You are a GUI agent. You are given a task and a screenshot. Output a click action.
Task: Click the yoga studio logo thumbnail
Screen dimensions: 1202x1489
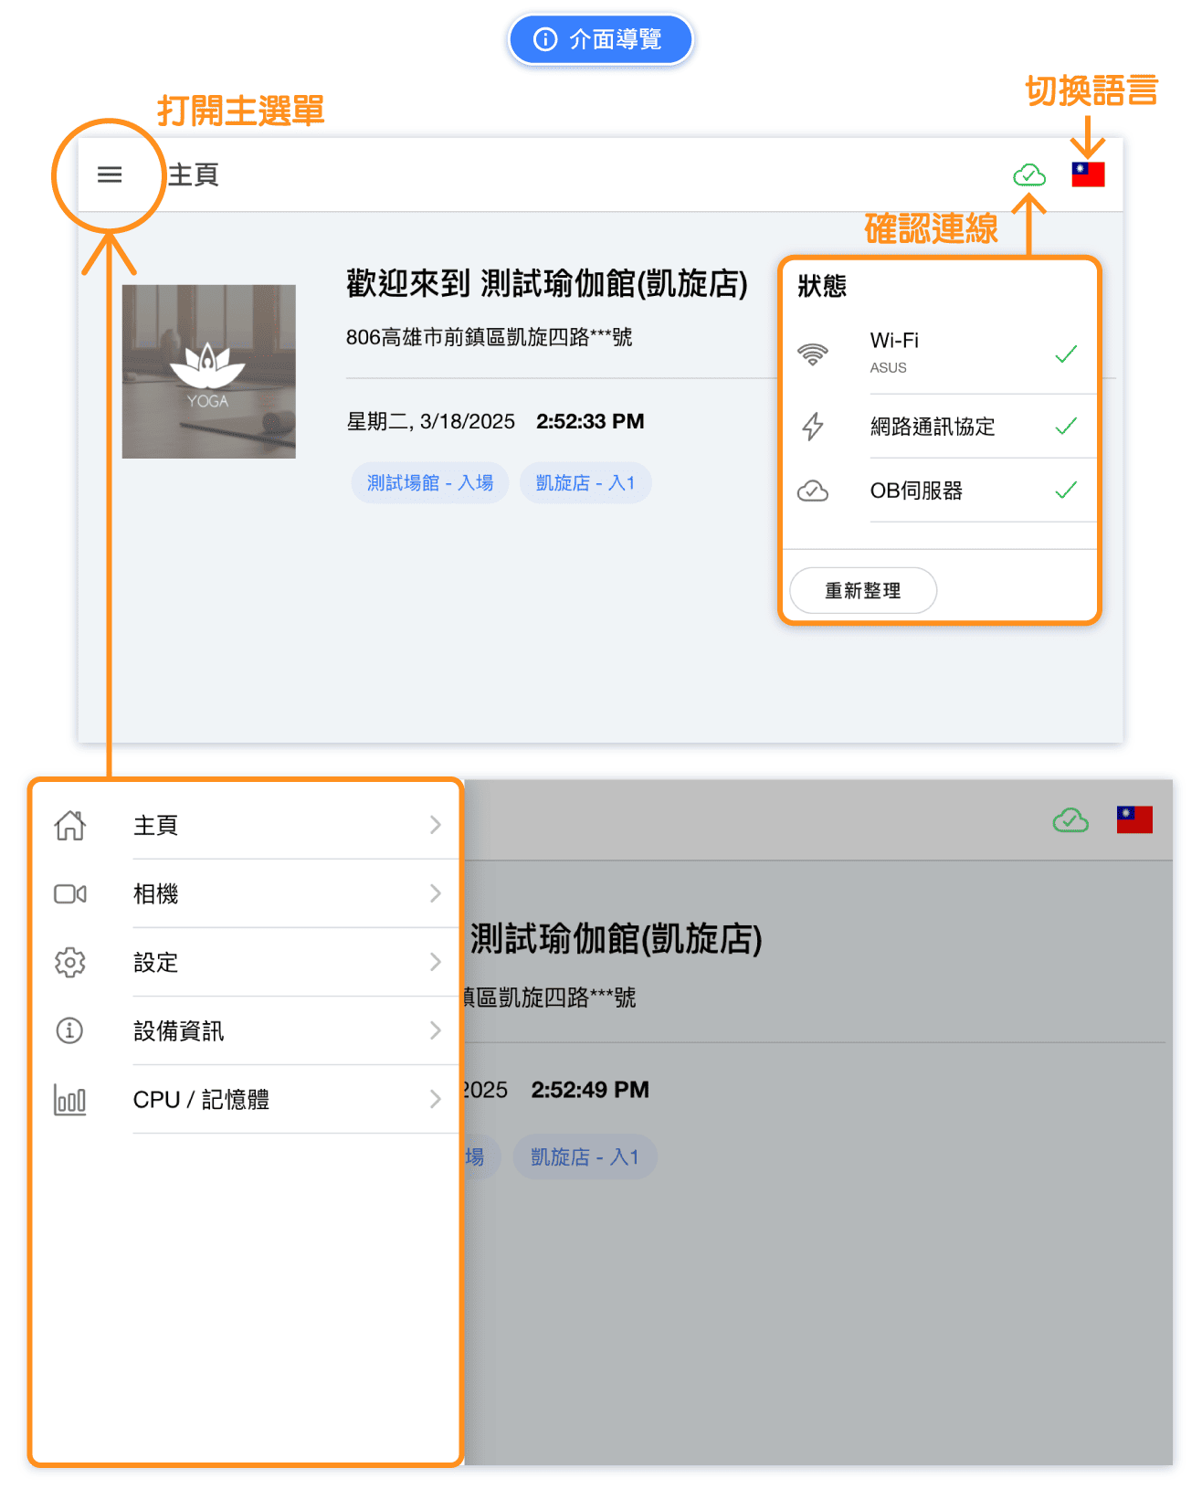click(209, 372)
